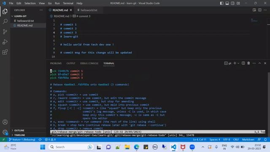Change line ending via CRLF

(236, 139)
